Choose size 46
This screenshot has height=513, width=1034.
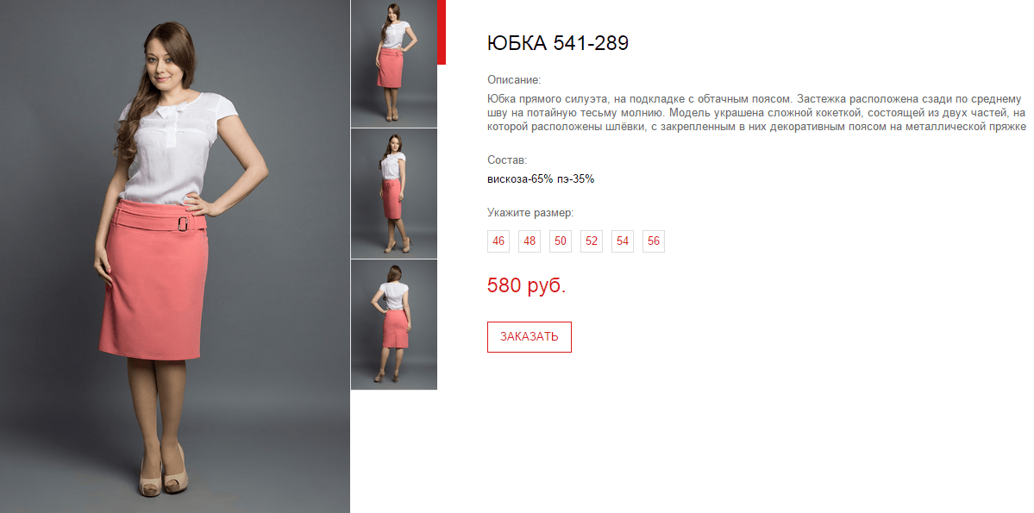tap(498, 241)
